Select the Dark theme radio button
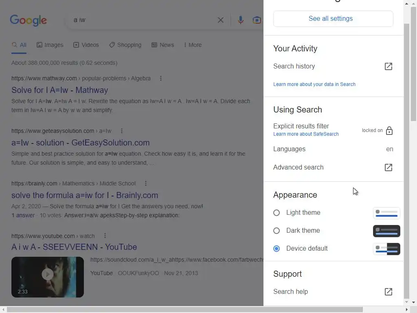 tap(277, 231)
